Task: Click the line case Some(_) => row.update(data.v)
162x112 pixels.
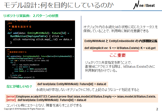Action: point(31,71)
